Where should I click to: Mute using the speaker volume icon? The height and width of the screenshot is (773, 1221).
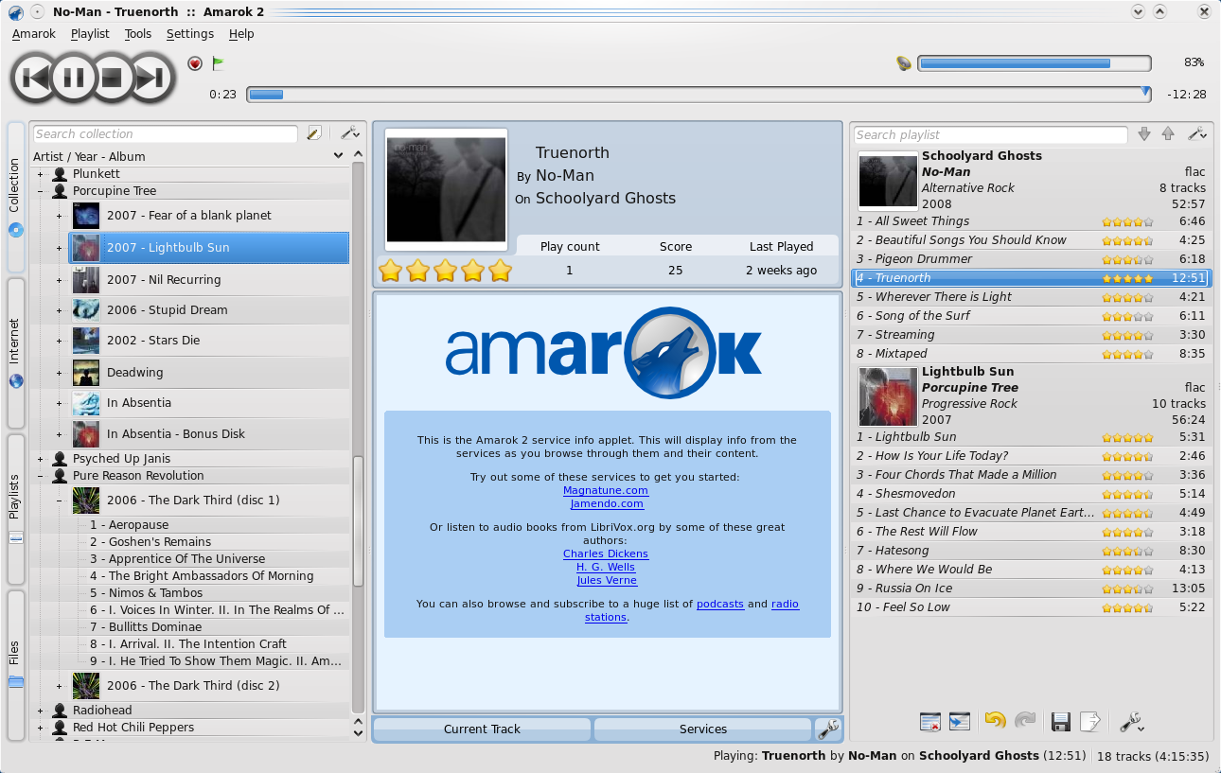pos(904,63)
